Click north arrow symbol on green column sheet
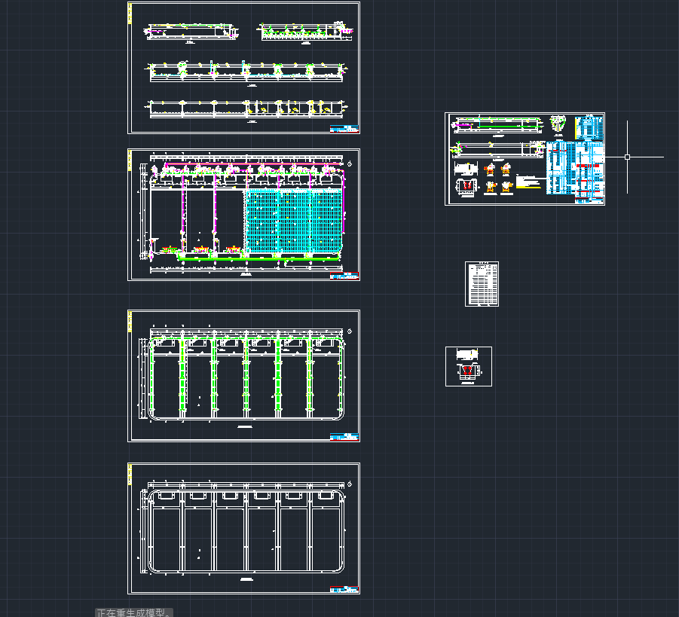679x617 pixels. point(350,331)
